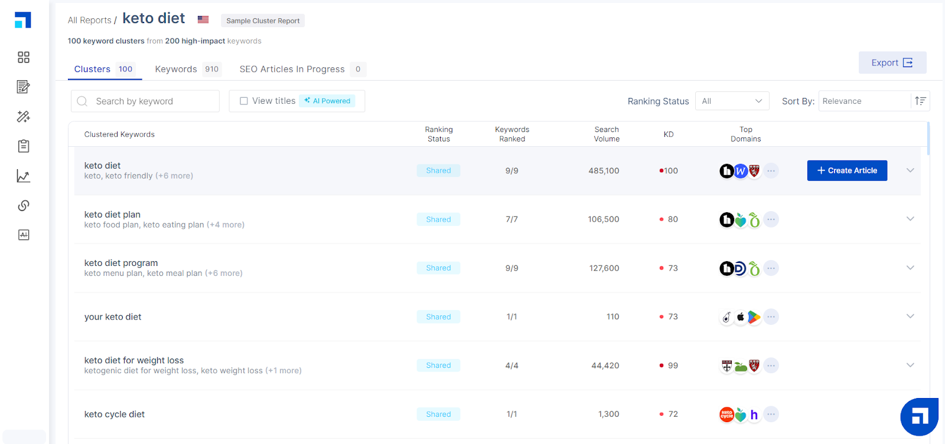Open the chat widget icon bottom right

point(918,417)
